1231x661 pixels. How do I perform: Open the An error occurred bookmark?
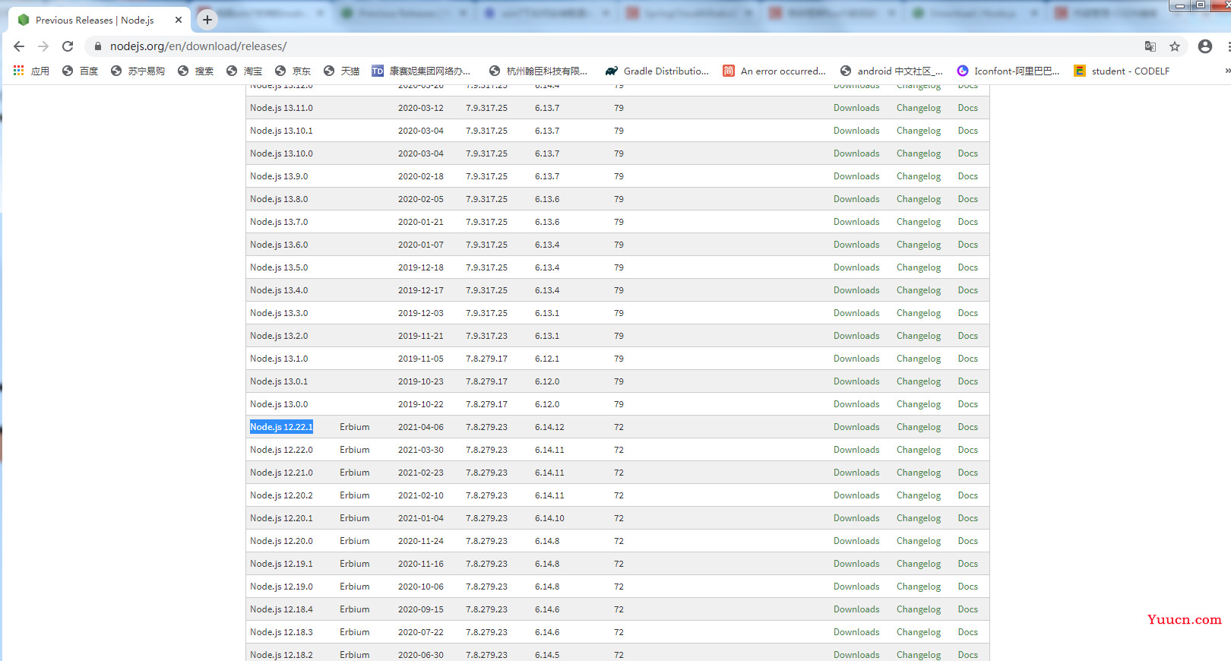[774, 71]
